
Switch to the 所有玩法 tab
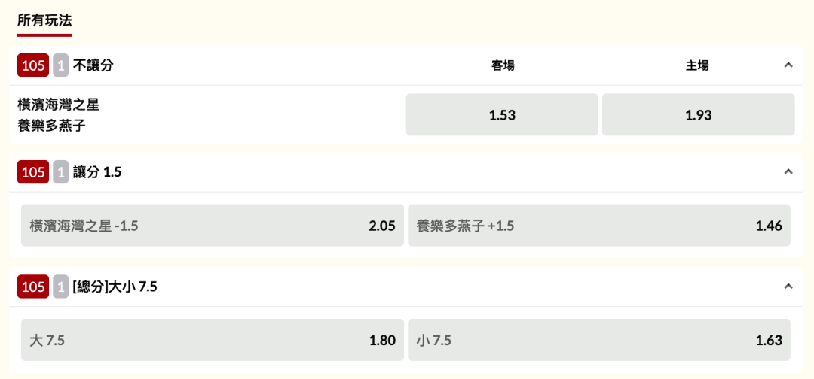(x=44, y=20)
